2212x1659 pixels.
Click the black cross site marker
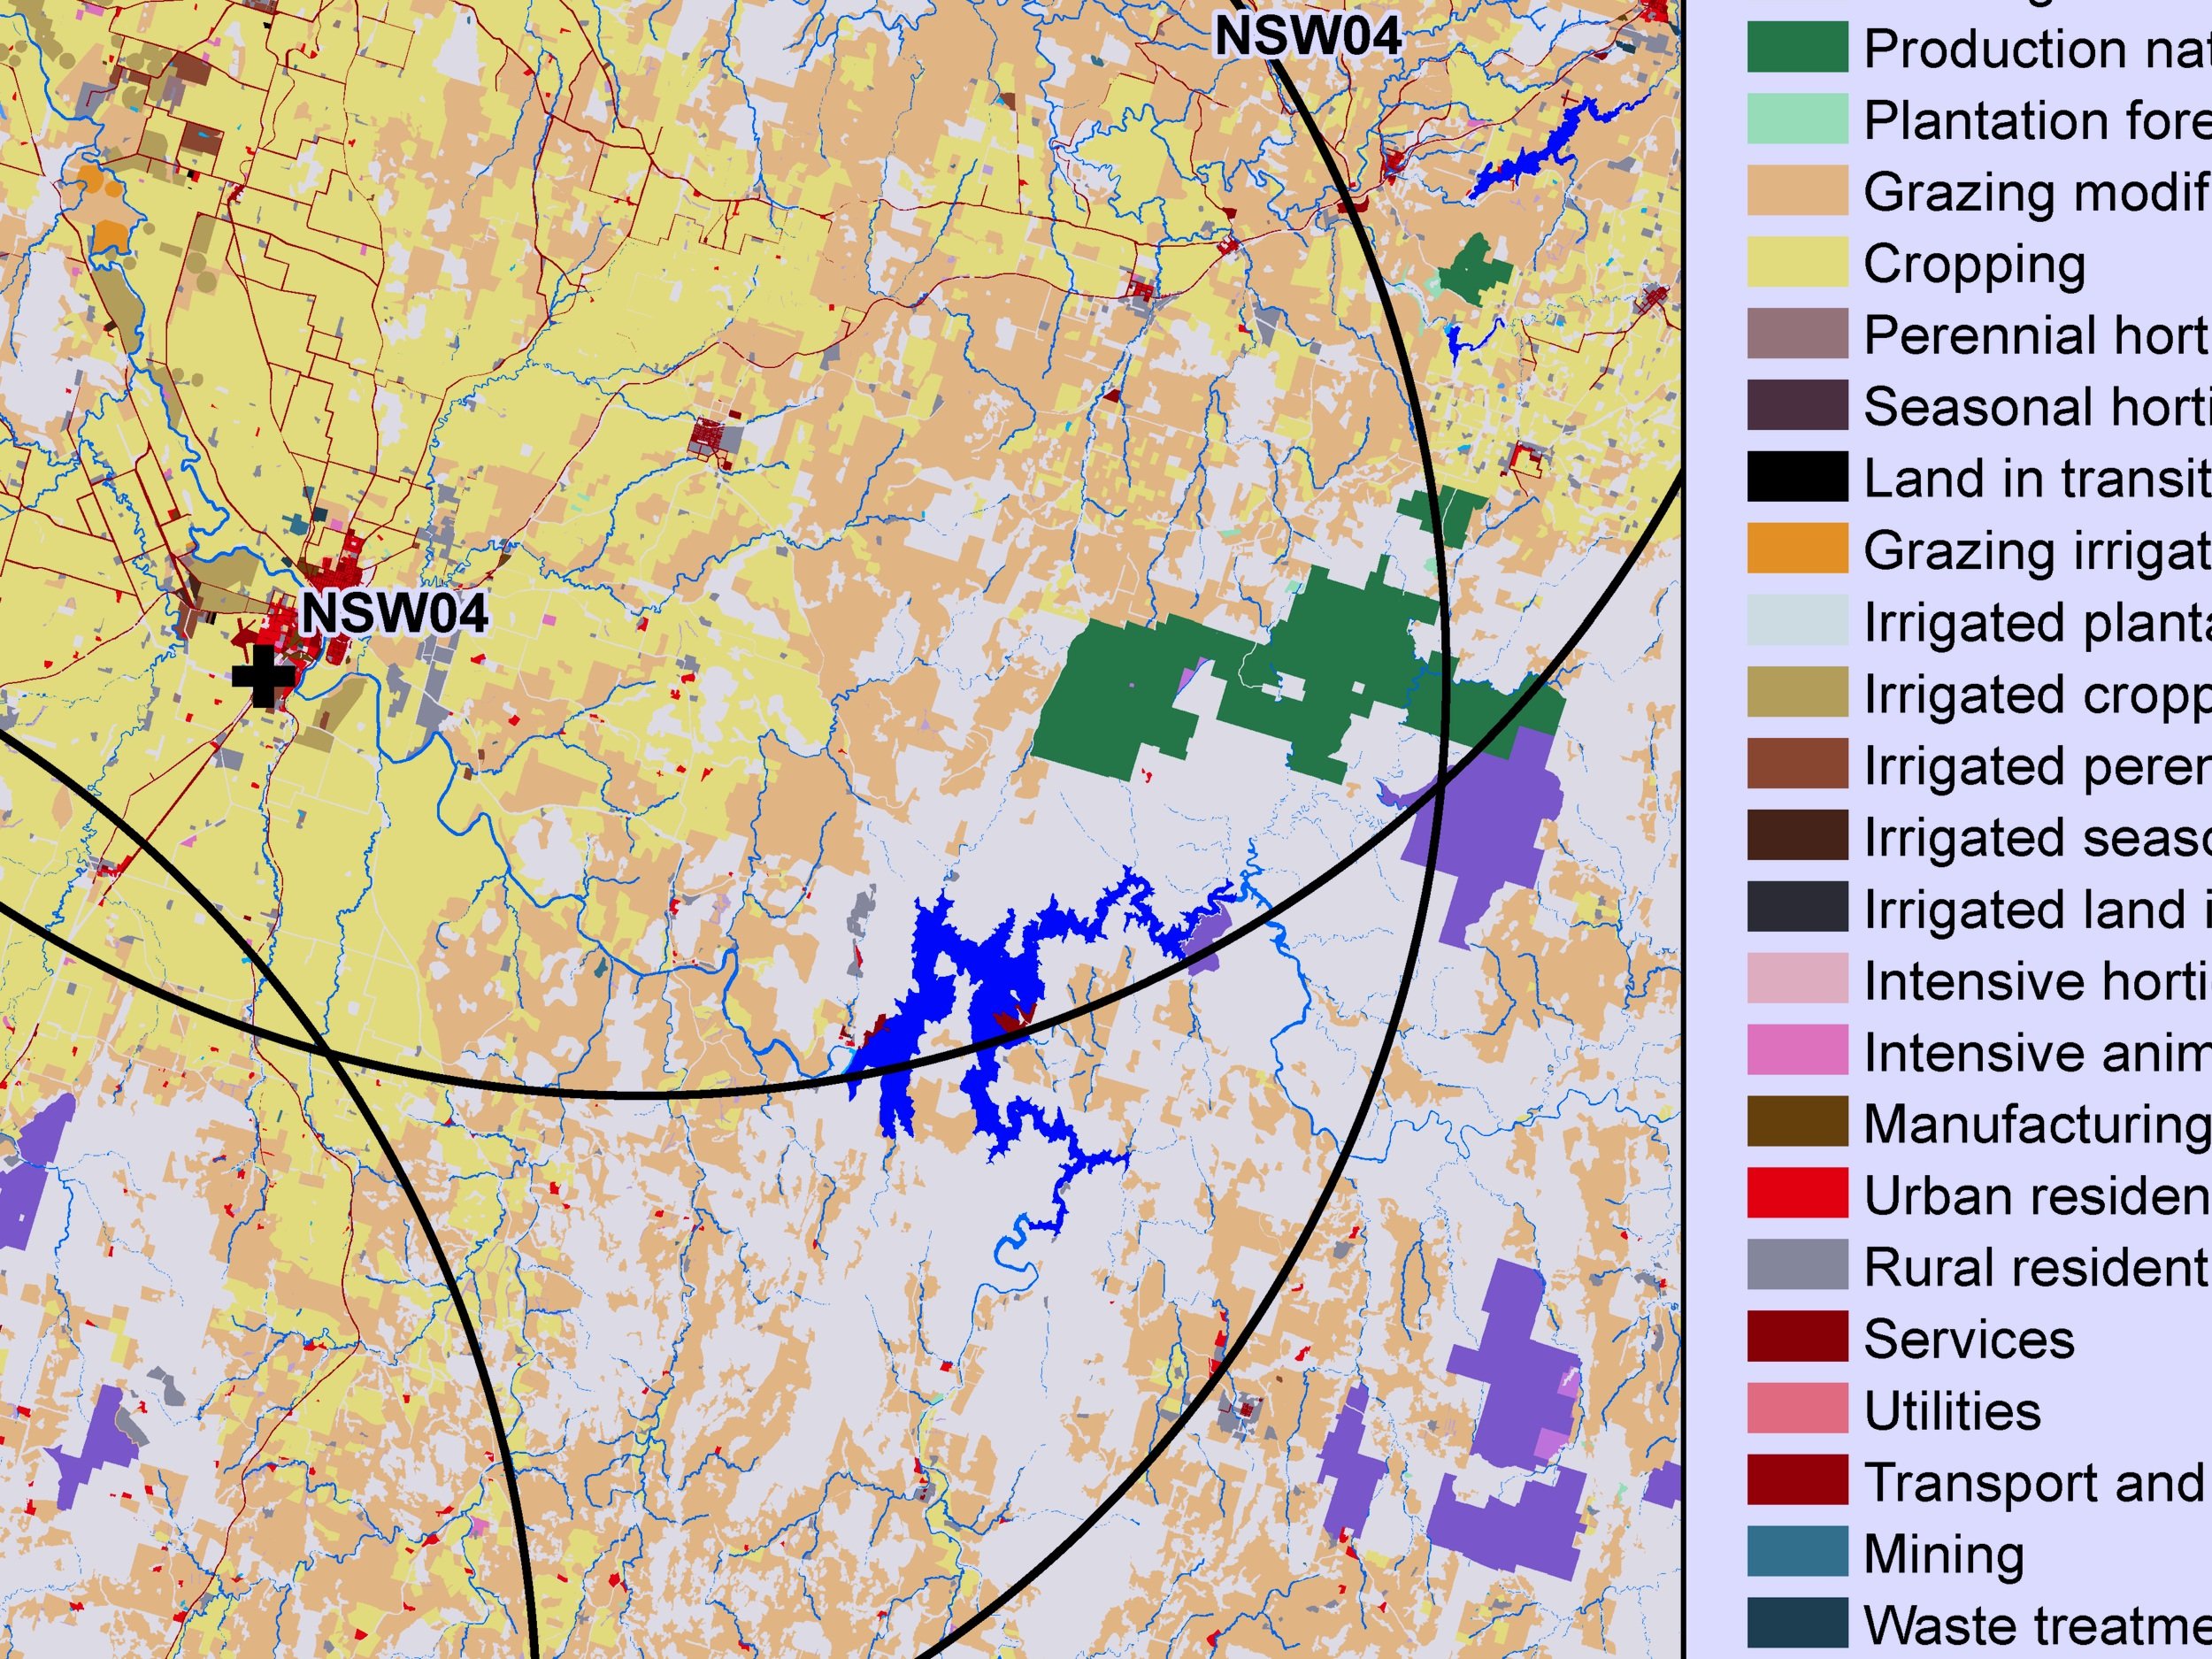(x=263, y=676)
